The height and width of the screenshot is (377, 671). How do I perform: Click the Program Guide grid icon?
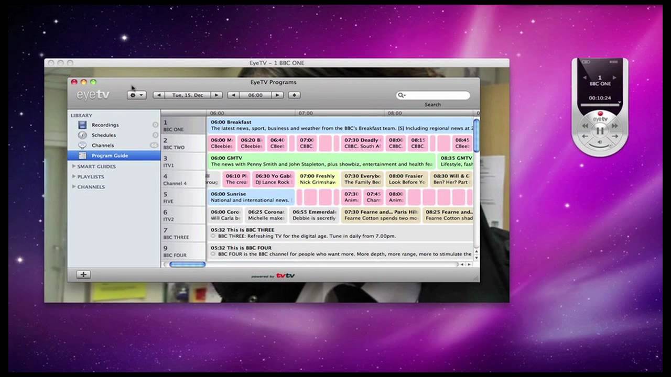click(82, 156)
